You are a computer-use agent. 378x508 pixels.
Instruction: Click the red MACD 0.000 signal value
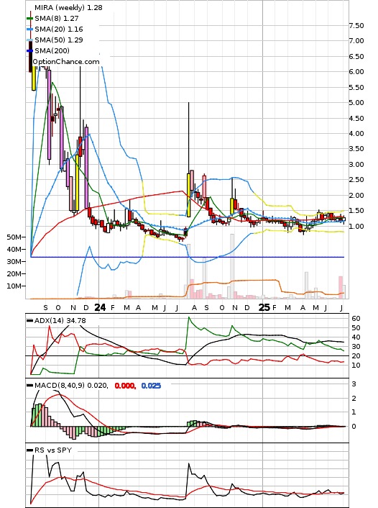[x=125, y=386]
